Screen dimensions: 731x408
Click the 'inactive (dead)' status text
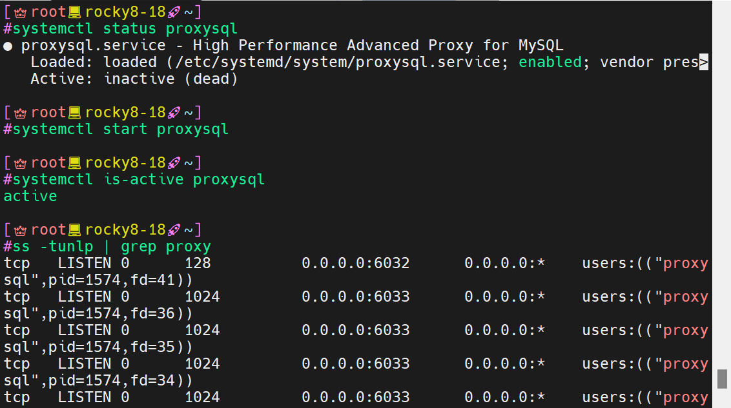[x=170, y=79]
